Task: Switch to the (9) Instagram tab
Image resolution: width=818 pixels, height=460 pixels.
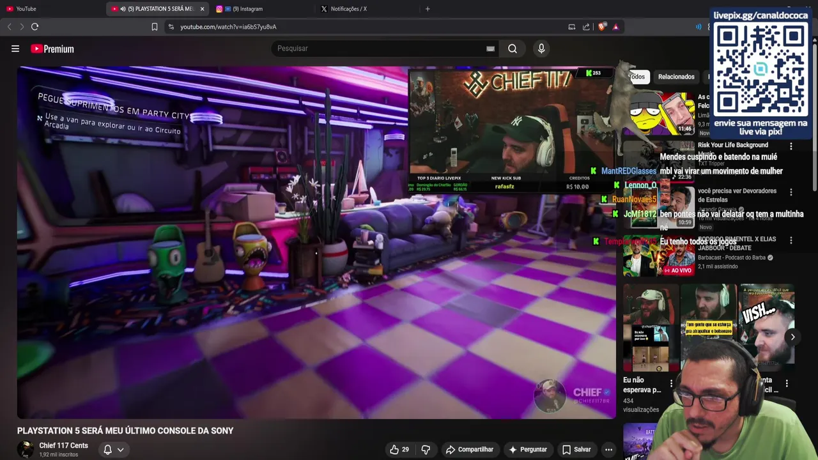Action: pos(262,9)
